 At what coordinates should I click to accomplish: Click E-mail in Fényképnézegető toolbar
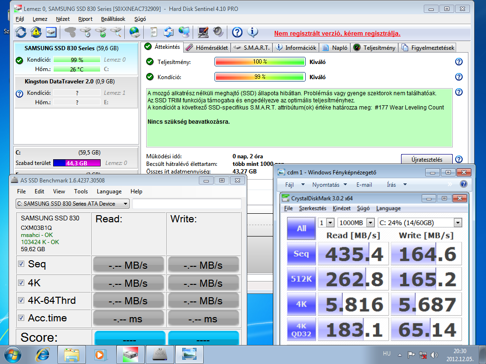point(364,184)
